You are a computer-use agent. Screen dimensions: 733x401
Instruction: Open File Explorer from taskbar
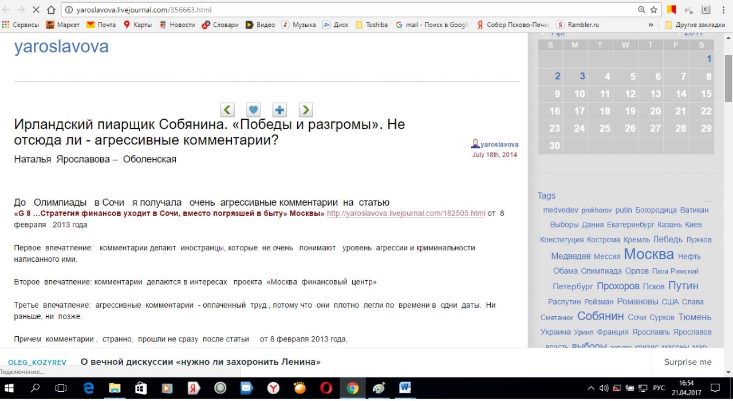point(115,388)
